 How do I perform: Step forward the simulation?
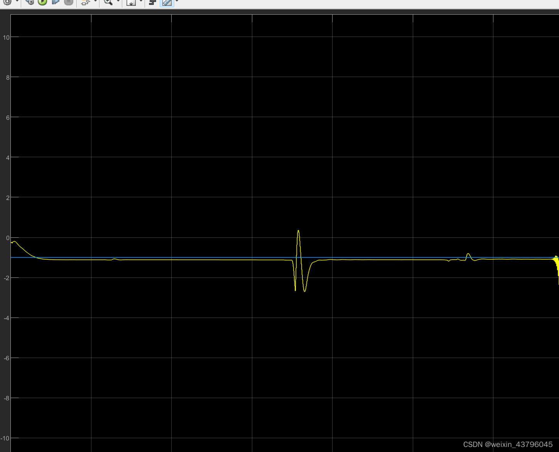point(56,2)
